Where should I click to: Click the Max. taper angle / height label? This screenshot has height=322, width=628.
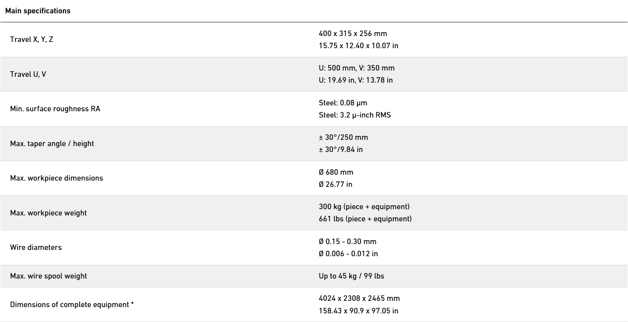52,144
